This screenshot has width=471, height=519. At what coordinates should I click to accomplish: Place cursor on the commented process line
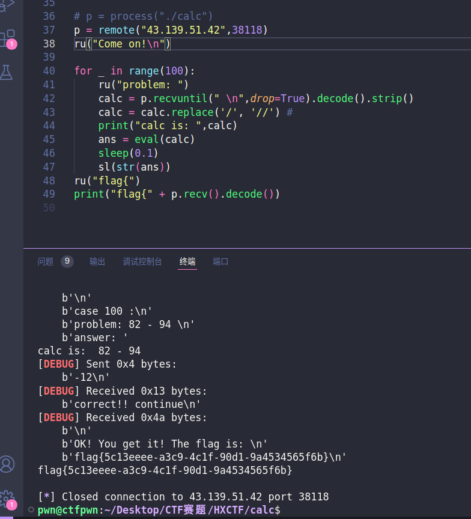coord(143,16)
